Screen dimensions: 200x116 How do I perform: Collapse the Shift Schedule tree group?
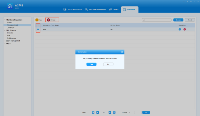click(x=5, y=30)
